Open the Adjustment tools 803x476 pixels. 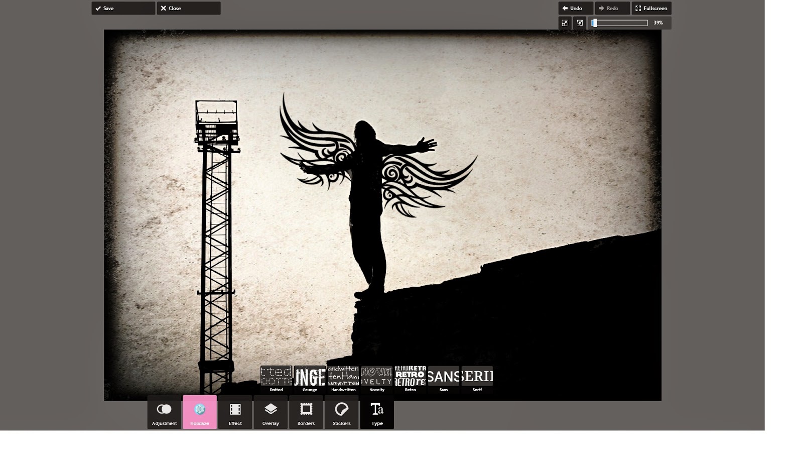pos(164,412)
